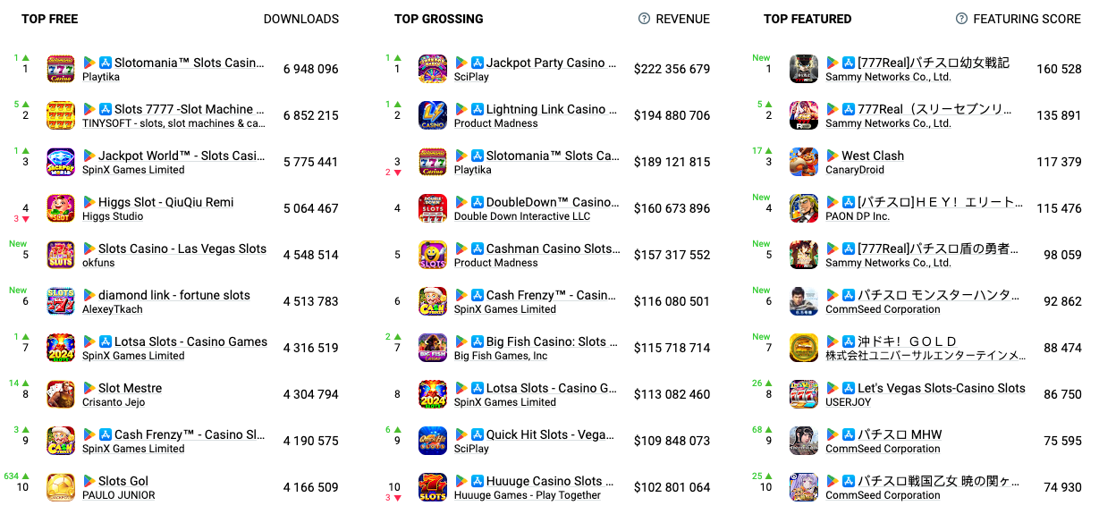Click the Google Play icon beside Slot Mestre
This screenshot has width=1099, height=514.
(89, 388)
